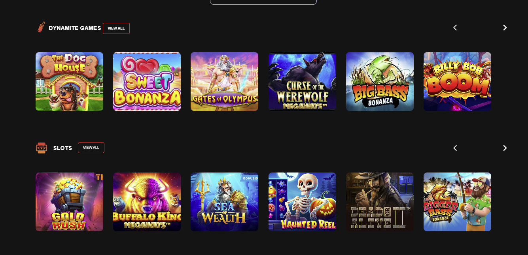Open the Dead or Alive II slot
This screenshot has height=255, width=528.
380,202
